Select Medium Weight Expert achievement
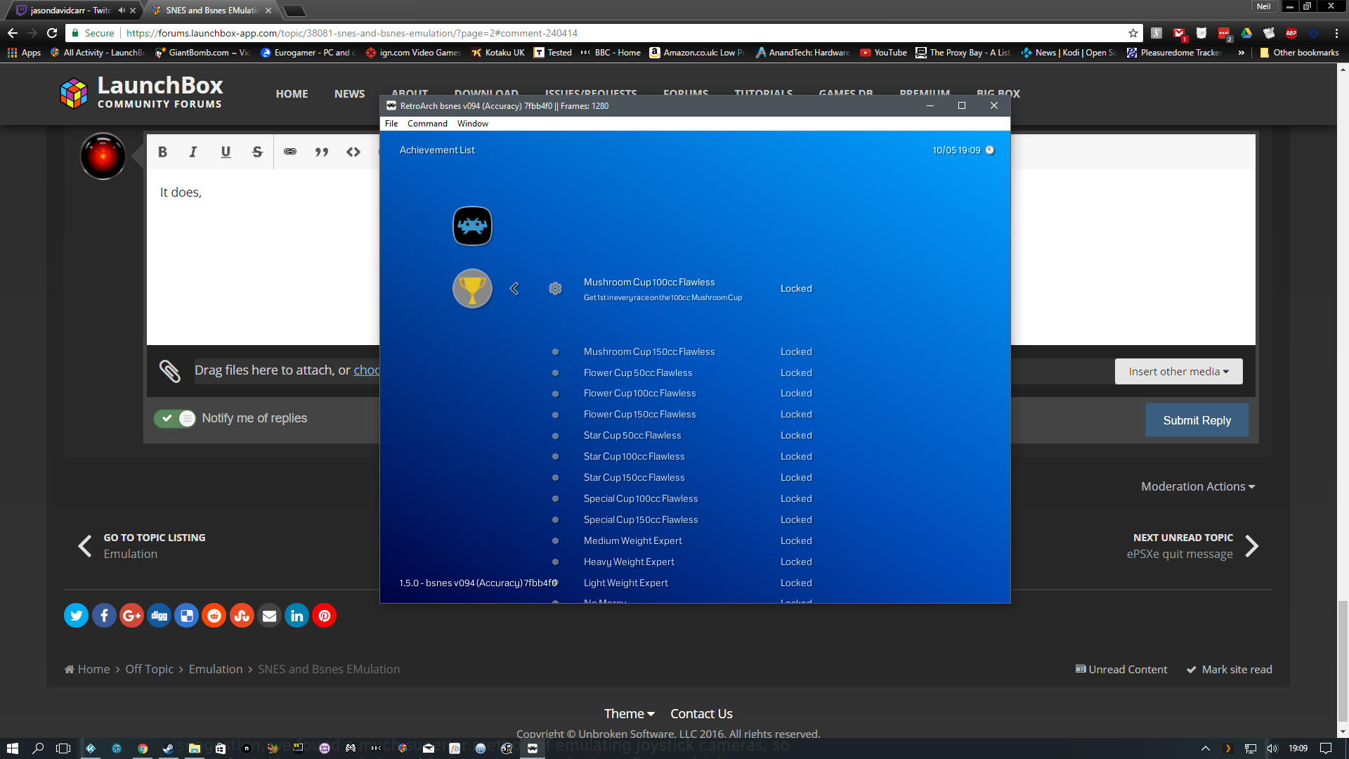The height and width of the screenshot is (759, 1349). click(633, 541)
